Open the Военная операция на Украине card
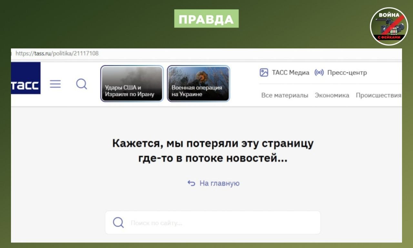Screen dimensions: 413x248 (x=198, y=84)
